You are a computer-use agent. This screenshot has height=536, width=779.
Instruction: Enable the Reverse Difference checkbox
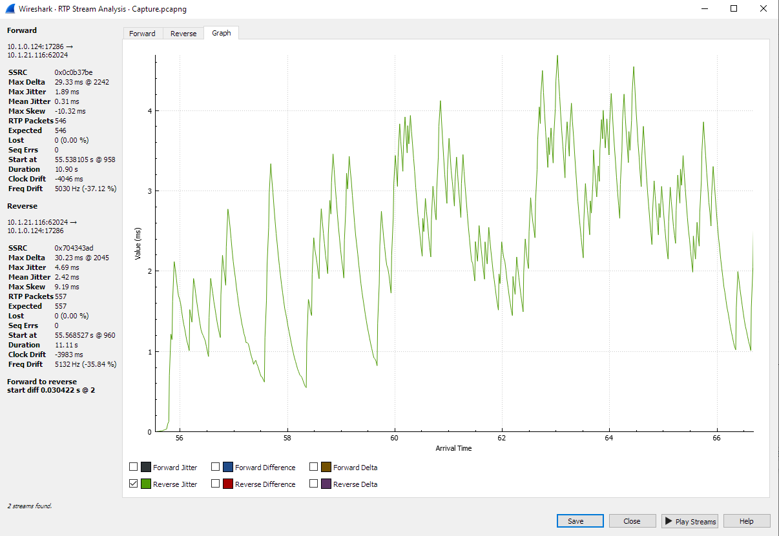216,483
